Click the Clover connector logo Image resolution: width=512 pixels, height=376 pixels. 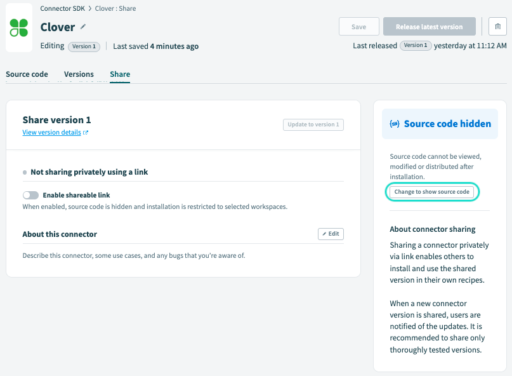pyautogui.click(x=19, y=27)
